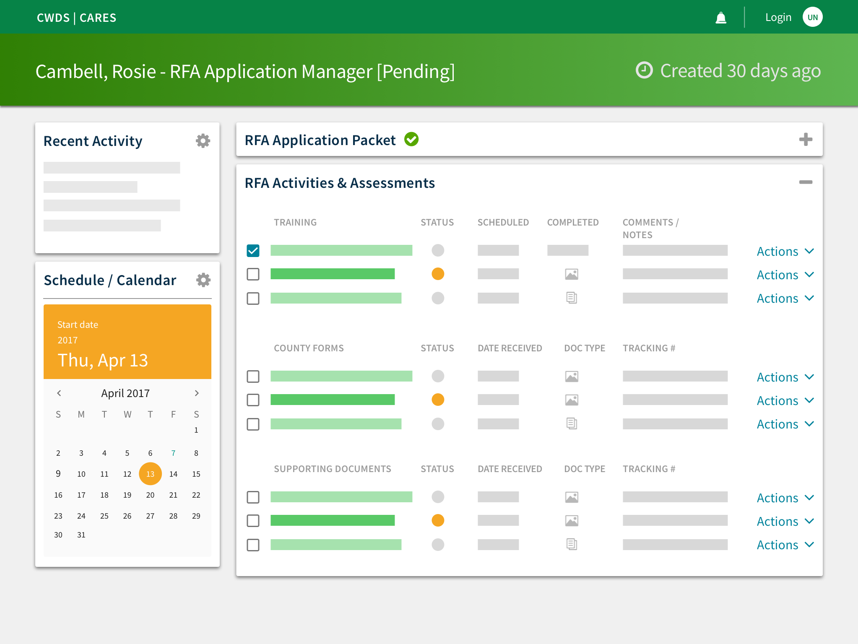Click image doc icon in first County Forms row

[572, 376]
